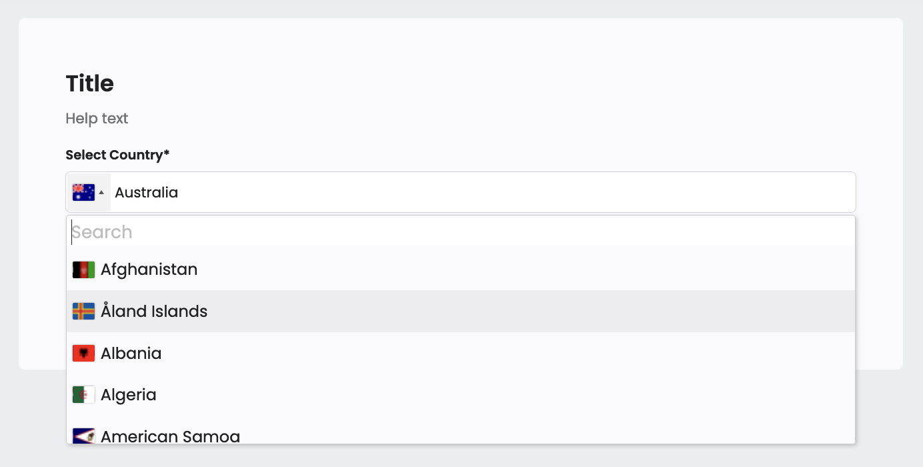Click the Australia flag icon
The image size is (923, 467).
point(83,192)
